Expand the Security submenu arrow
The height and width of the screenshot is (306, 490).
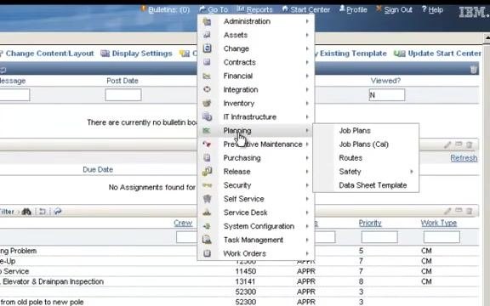(307, 185)
